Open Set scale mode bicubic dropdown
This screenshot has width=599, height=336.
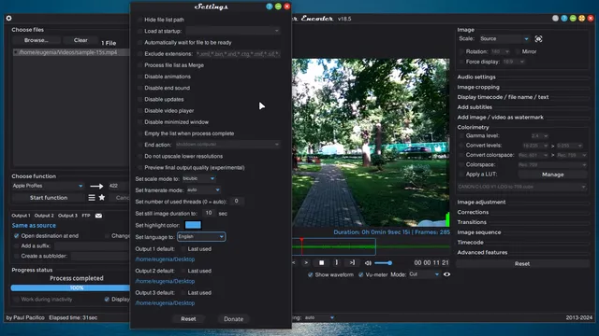[x=198, y=178]
